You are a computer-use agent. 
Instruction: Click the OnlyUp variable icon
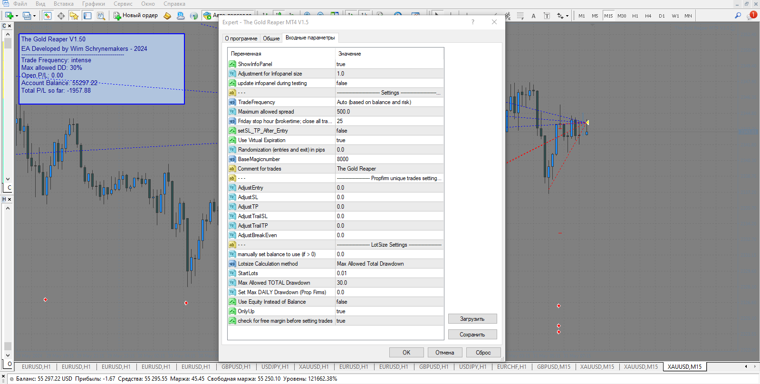tap(232, 311)
